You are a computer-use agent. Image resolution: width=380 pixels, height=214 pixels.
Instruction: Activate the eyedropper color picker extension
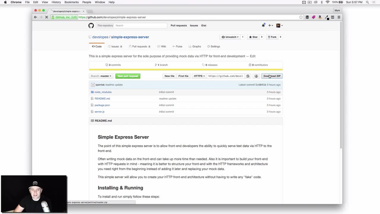click(327, 17)
